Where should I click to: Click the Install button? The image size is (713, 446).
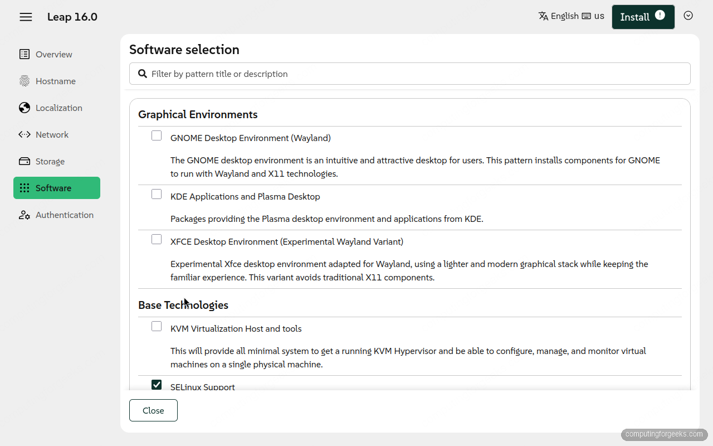(643, 17)
